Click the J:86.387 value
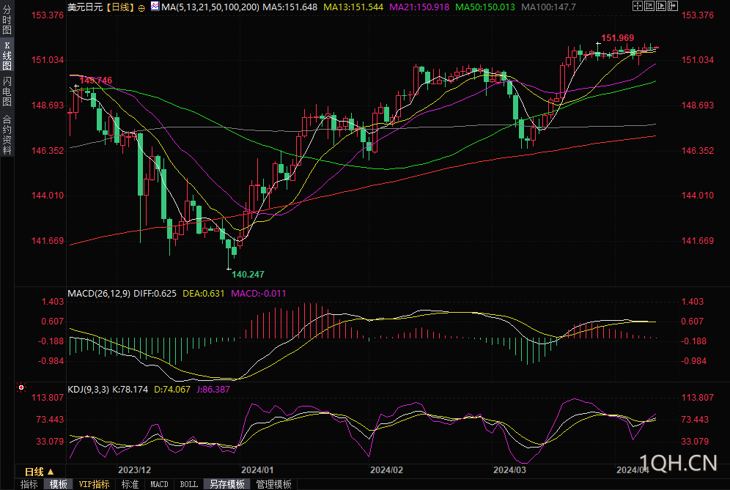 tap(213, 390)
